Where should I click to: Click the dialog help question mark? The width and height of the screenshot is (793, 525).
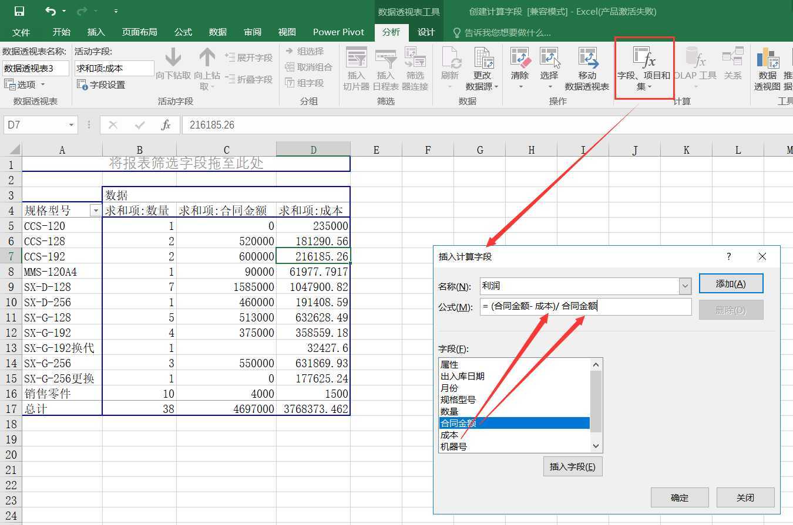pyautogui.click(x=729, y=256)
